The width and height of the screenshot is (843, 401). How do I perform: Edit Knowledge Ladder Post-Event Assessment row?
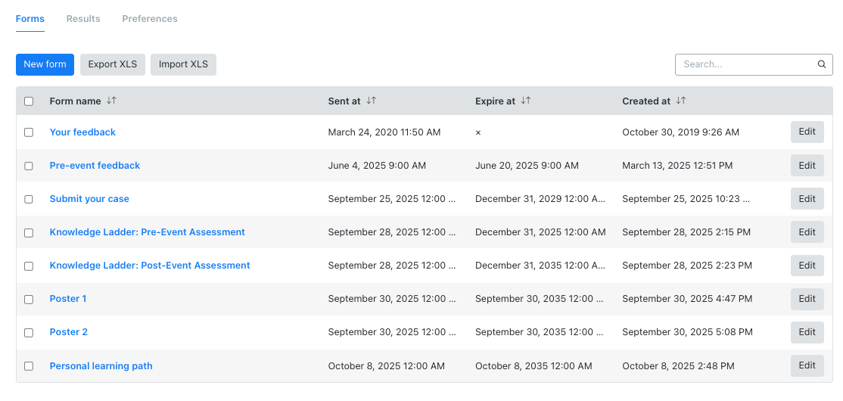[807, 266]
